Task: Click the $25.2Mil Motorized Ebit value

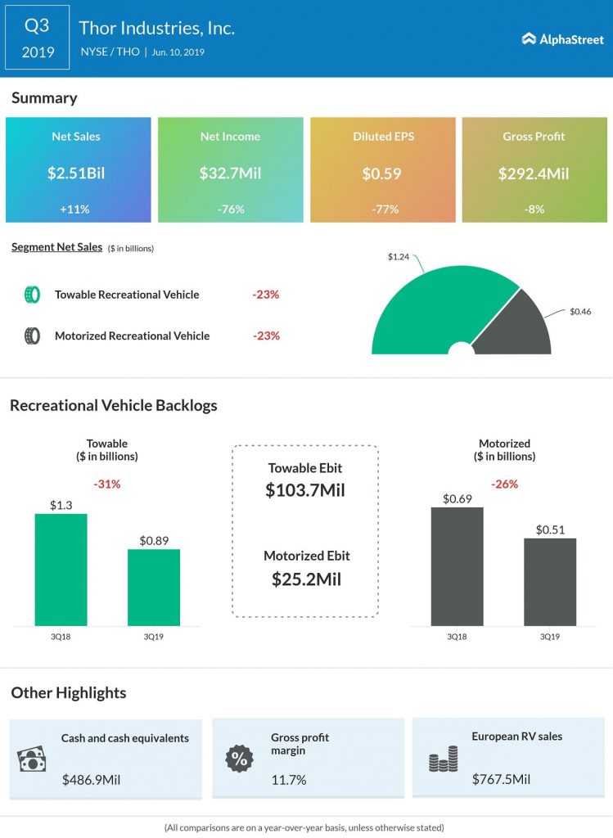Action: 306,579
